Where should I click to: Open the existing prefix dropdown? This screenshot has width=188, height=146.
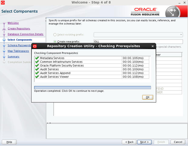138,35
